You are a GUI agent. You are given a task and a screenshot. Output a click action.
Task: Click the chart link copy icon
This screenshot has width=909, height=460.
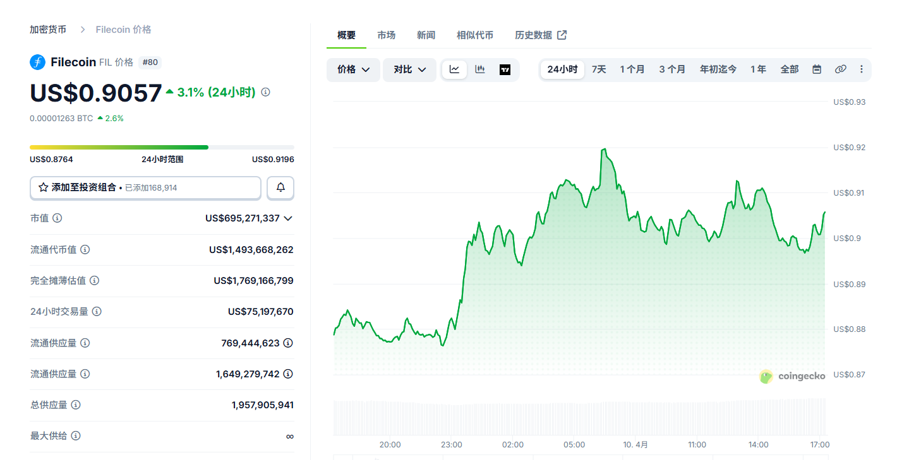tap(840, 69)
